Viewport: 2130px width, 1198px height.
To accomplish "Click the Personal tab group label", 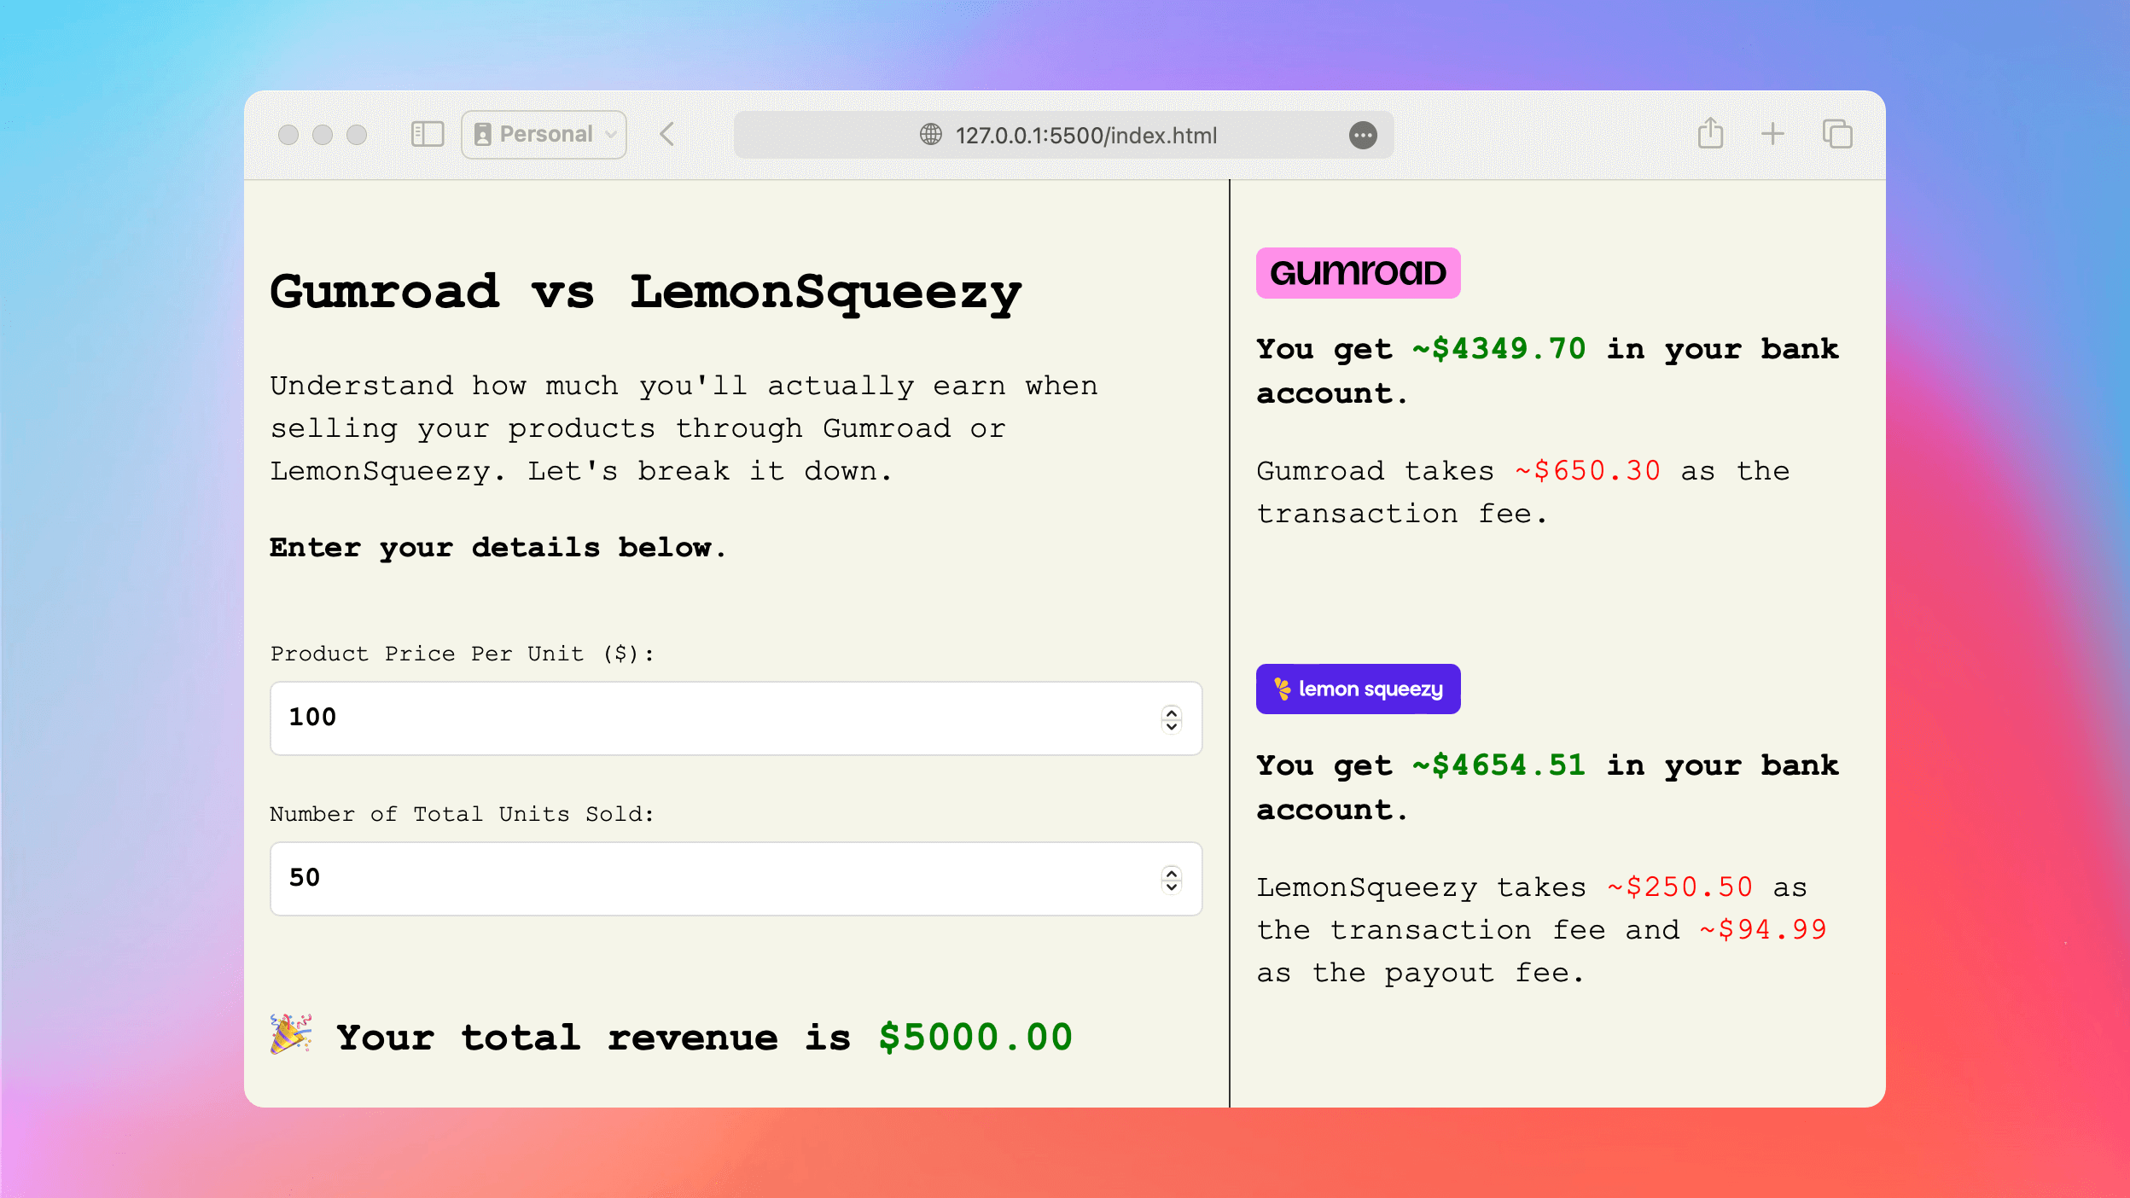I will tap(546, 134).
